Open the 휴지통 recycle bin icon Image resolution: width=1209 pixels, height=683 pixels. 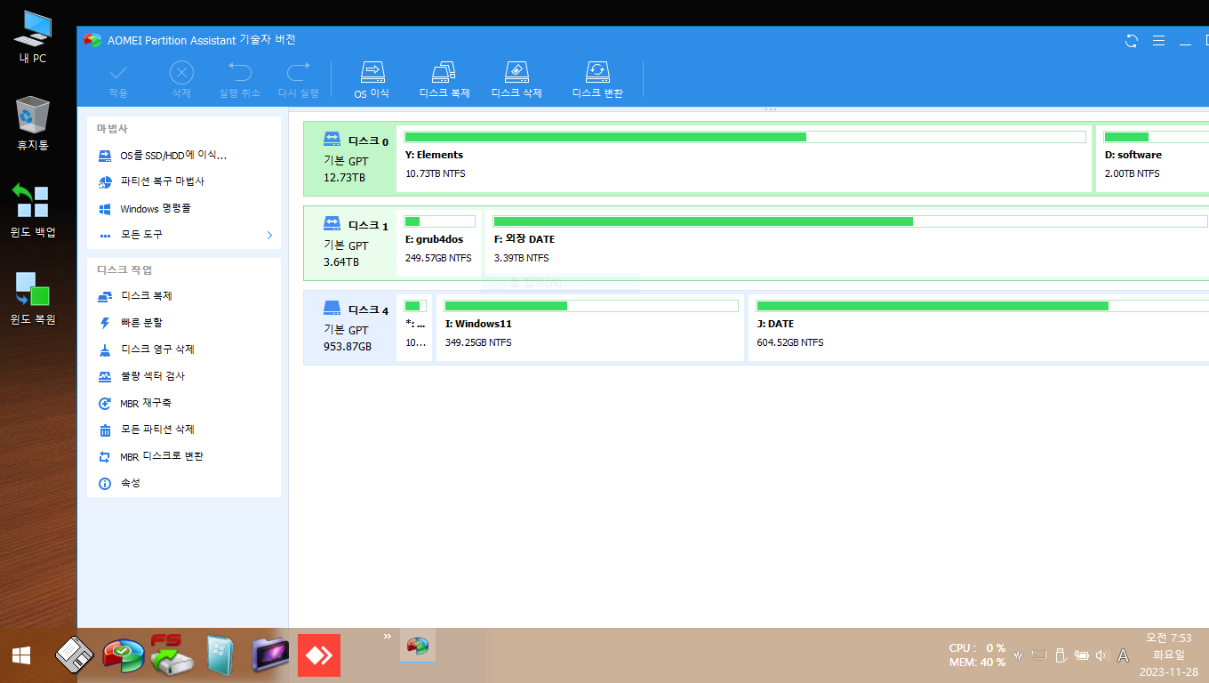(33, 124)
